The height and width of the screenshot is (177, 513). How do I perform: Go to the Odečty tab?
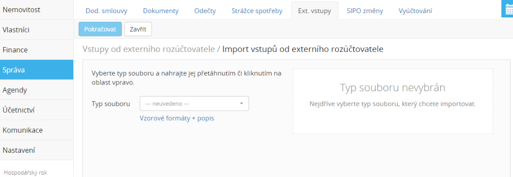(205, 11)
